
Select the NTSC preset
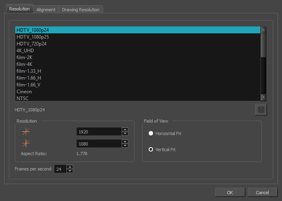138,98
